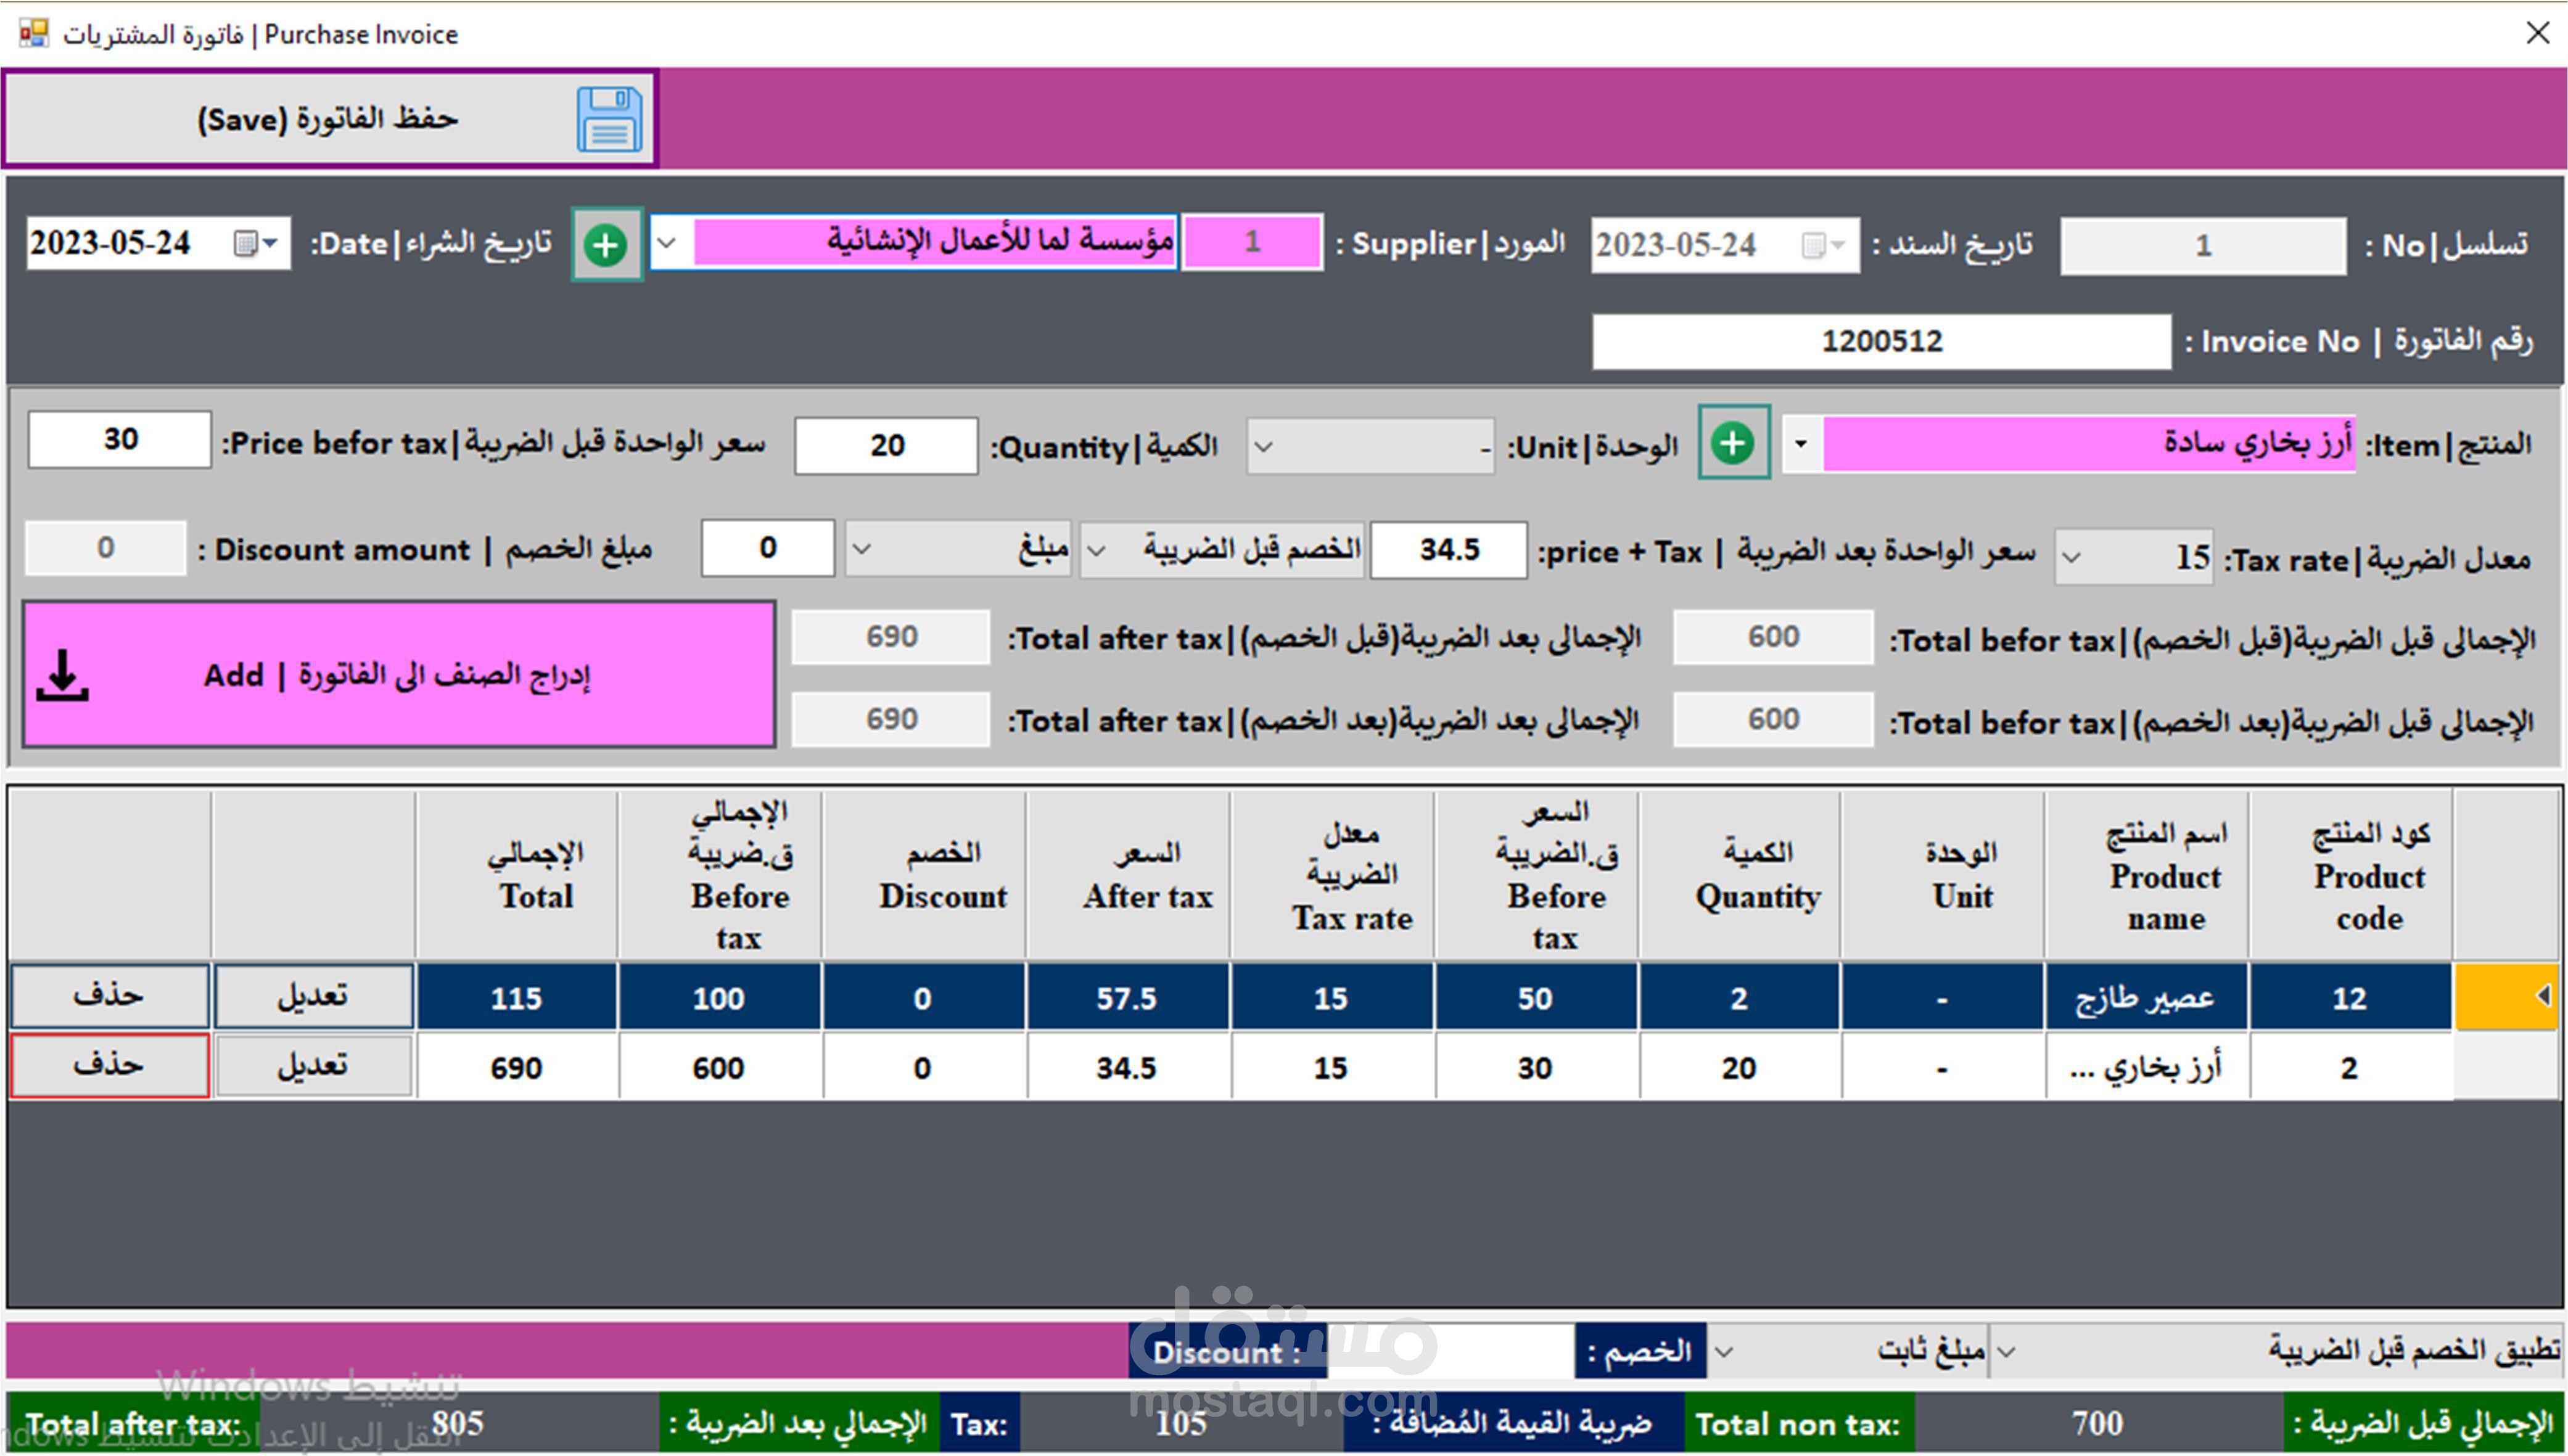Open the Item product dropdown arrow

pyautogui.click(x=1801, y=443)
